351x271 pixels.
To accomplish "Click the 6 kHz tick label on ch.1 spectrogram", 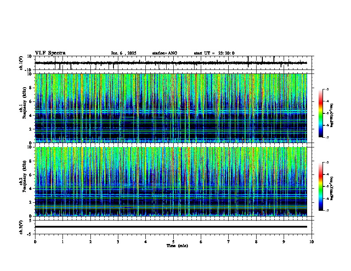I will pyautogui.click(x=31, y=102).
